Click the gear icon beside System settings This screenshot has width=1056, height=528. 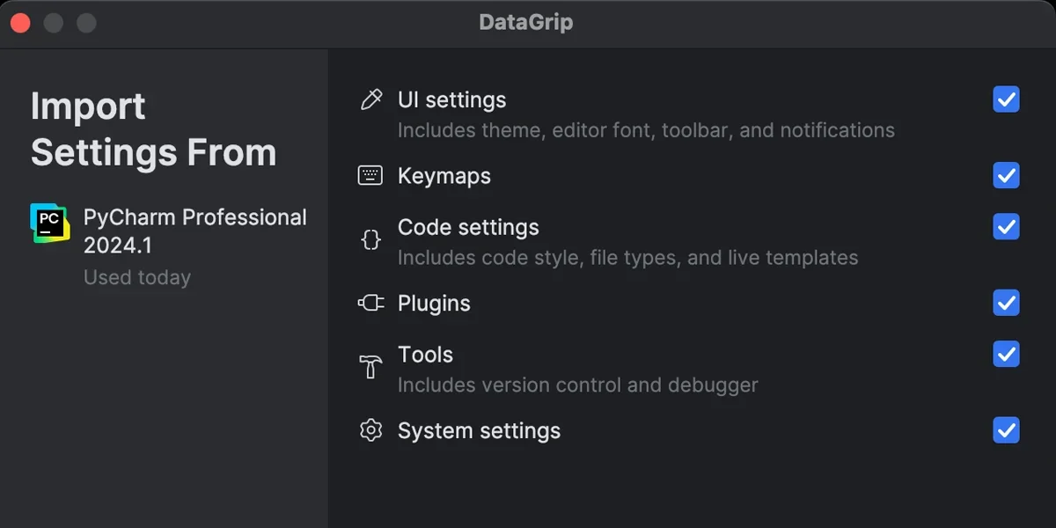[x=371, y=430]
